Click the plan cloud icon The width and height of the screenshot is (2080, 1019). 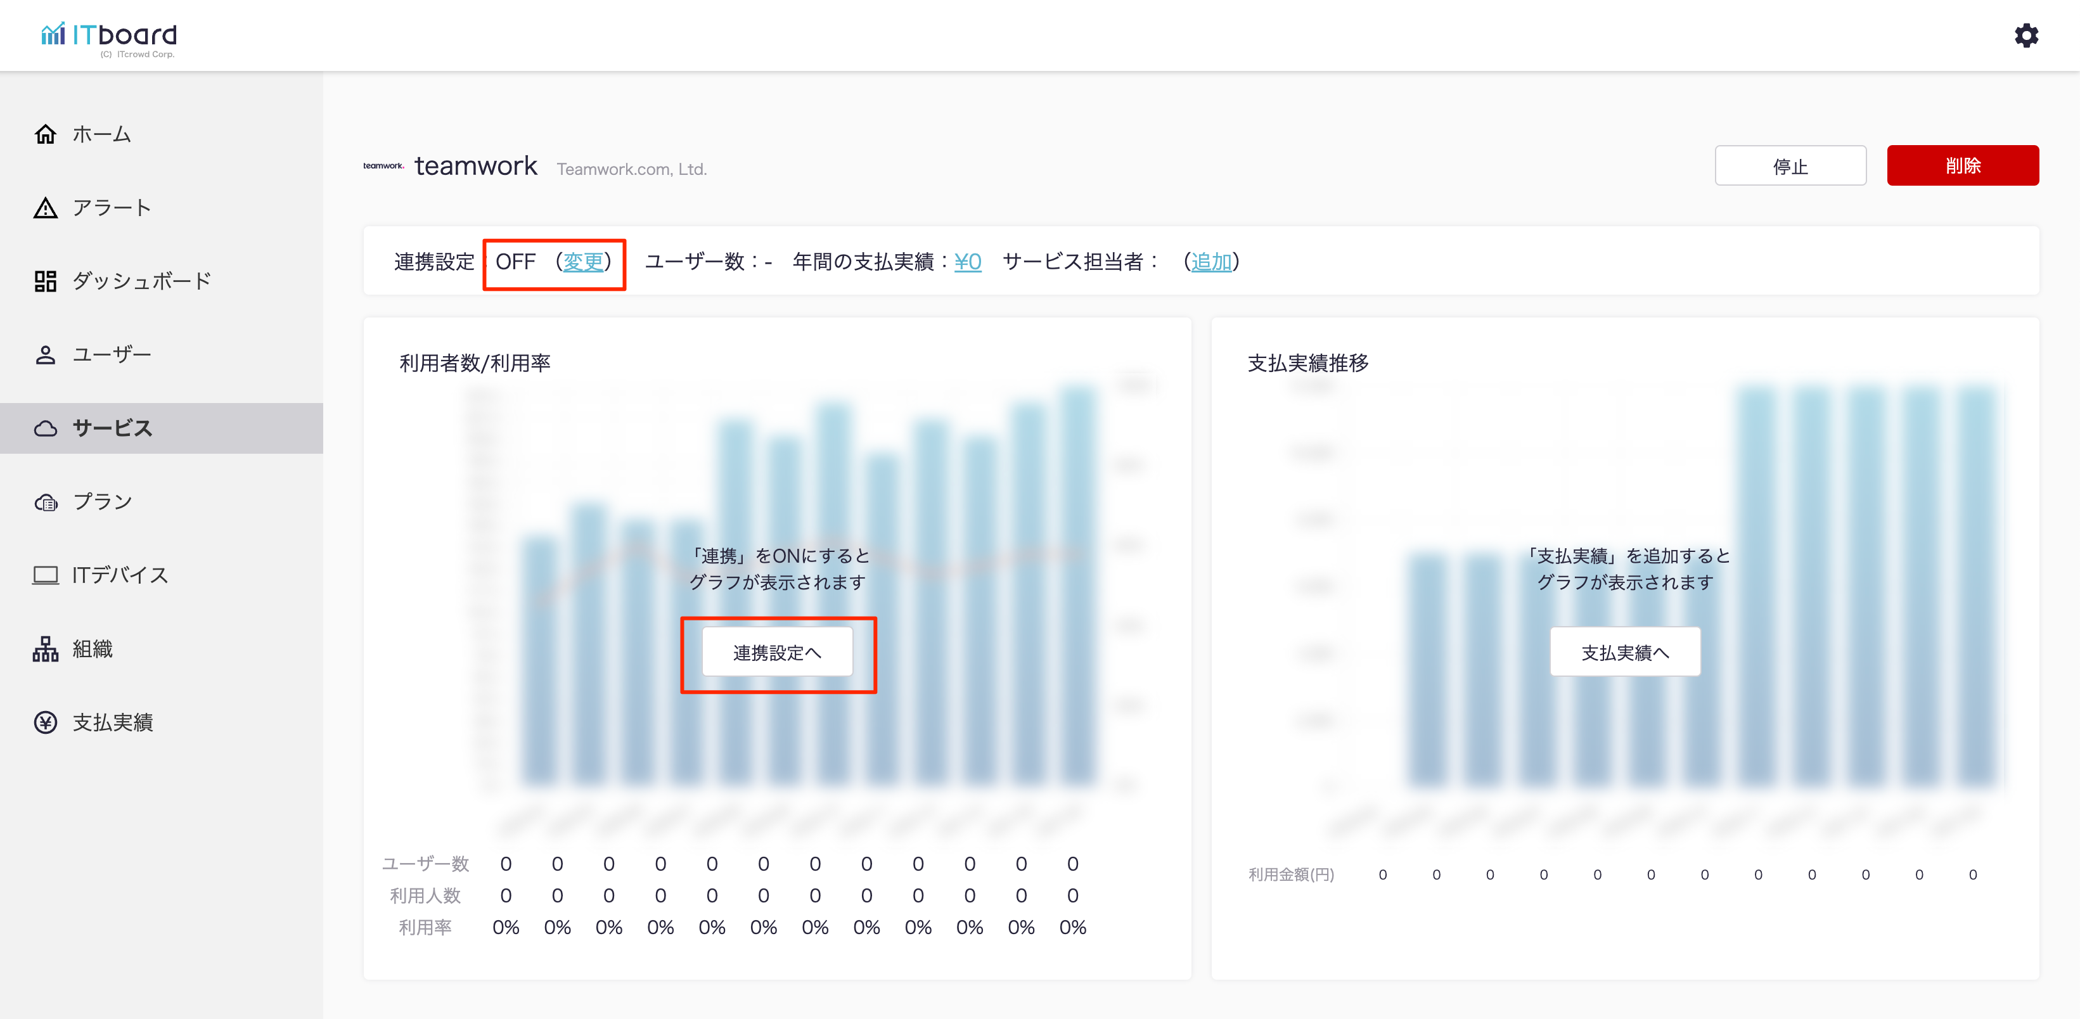point(45,503)
